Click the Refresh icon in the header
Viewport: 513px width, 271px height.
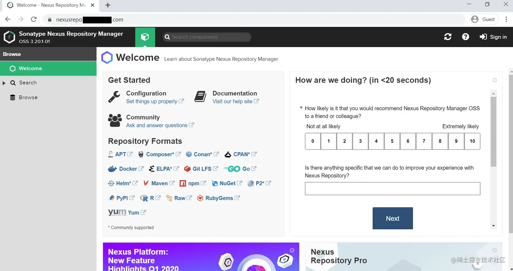[448, 37]
